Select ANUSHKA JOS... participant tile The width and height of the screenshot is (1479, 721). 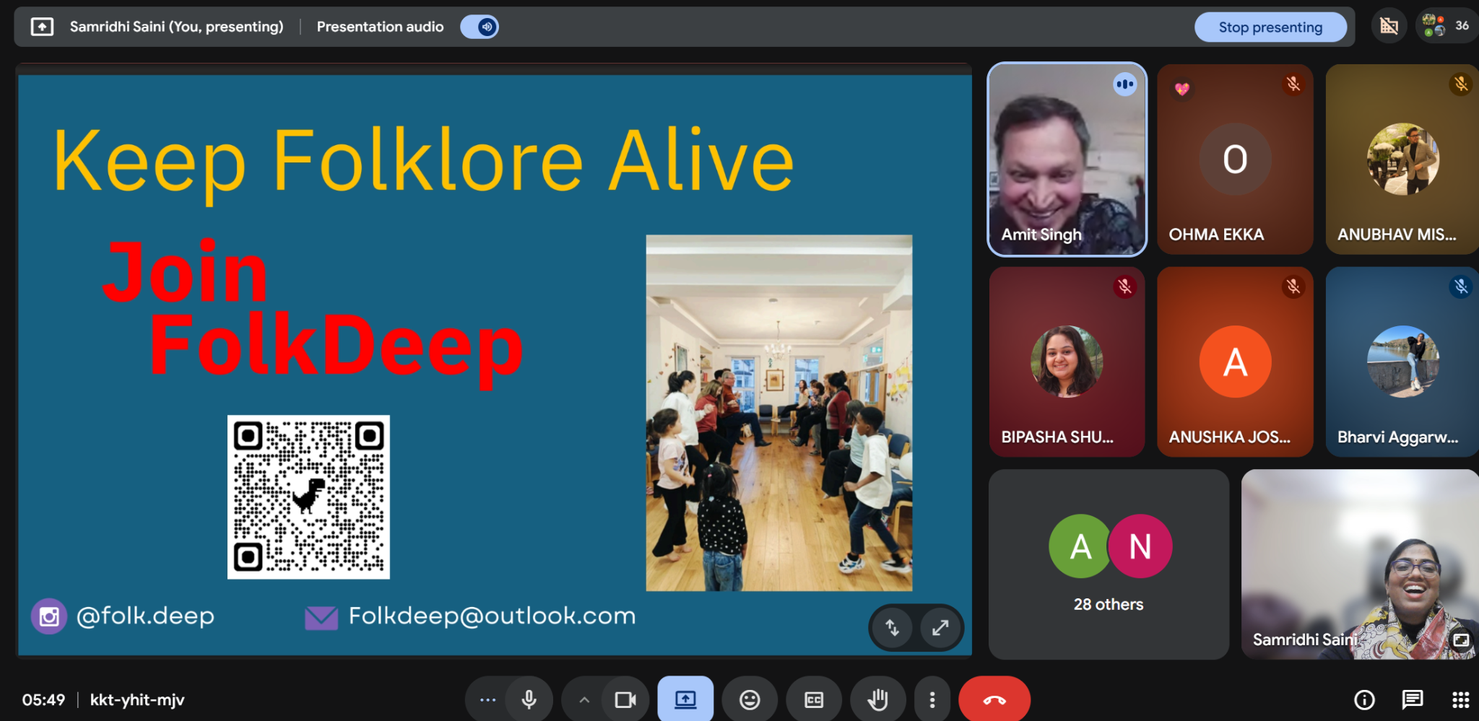1235,362
